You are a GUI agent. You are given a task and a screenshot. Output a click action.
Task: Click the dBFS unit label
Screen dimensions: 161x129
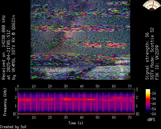click(x=151, y=120)
